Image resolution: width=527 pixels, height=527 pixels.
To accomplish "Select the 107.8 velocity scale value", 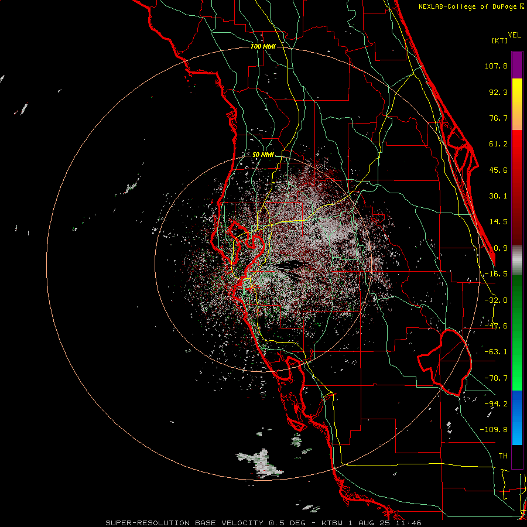I will [x=496, y=66].
